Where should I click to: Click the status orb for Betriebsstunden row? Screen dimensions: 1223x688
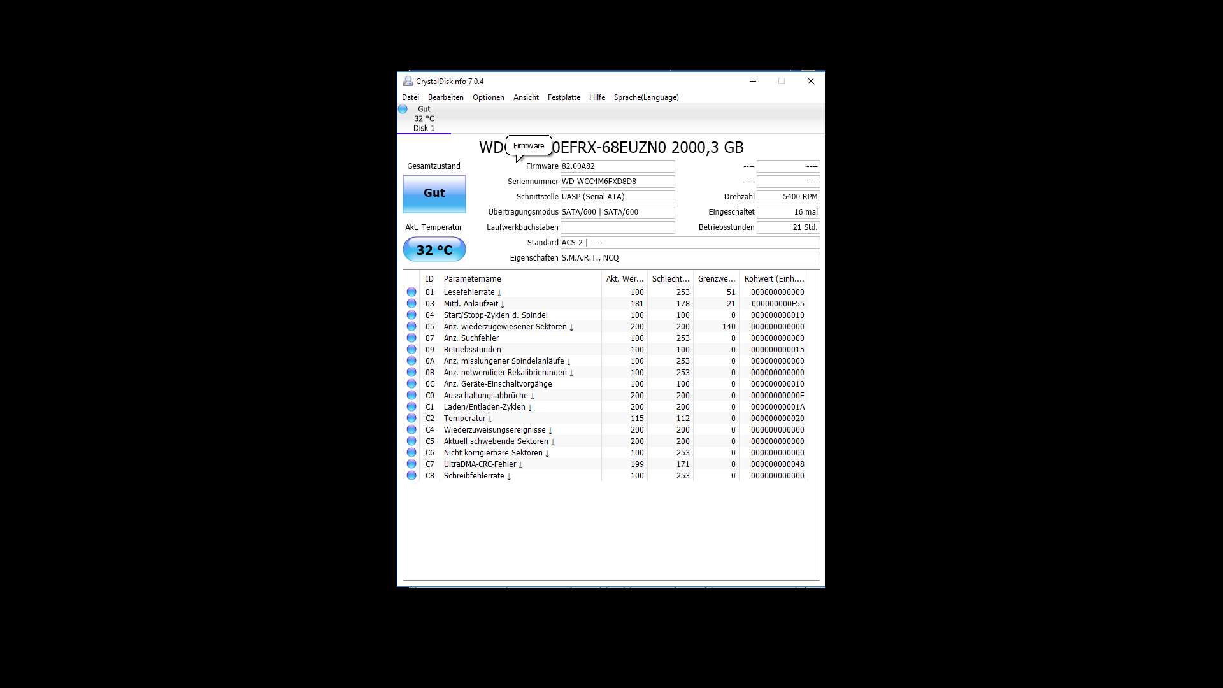[411, 350]
